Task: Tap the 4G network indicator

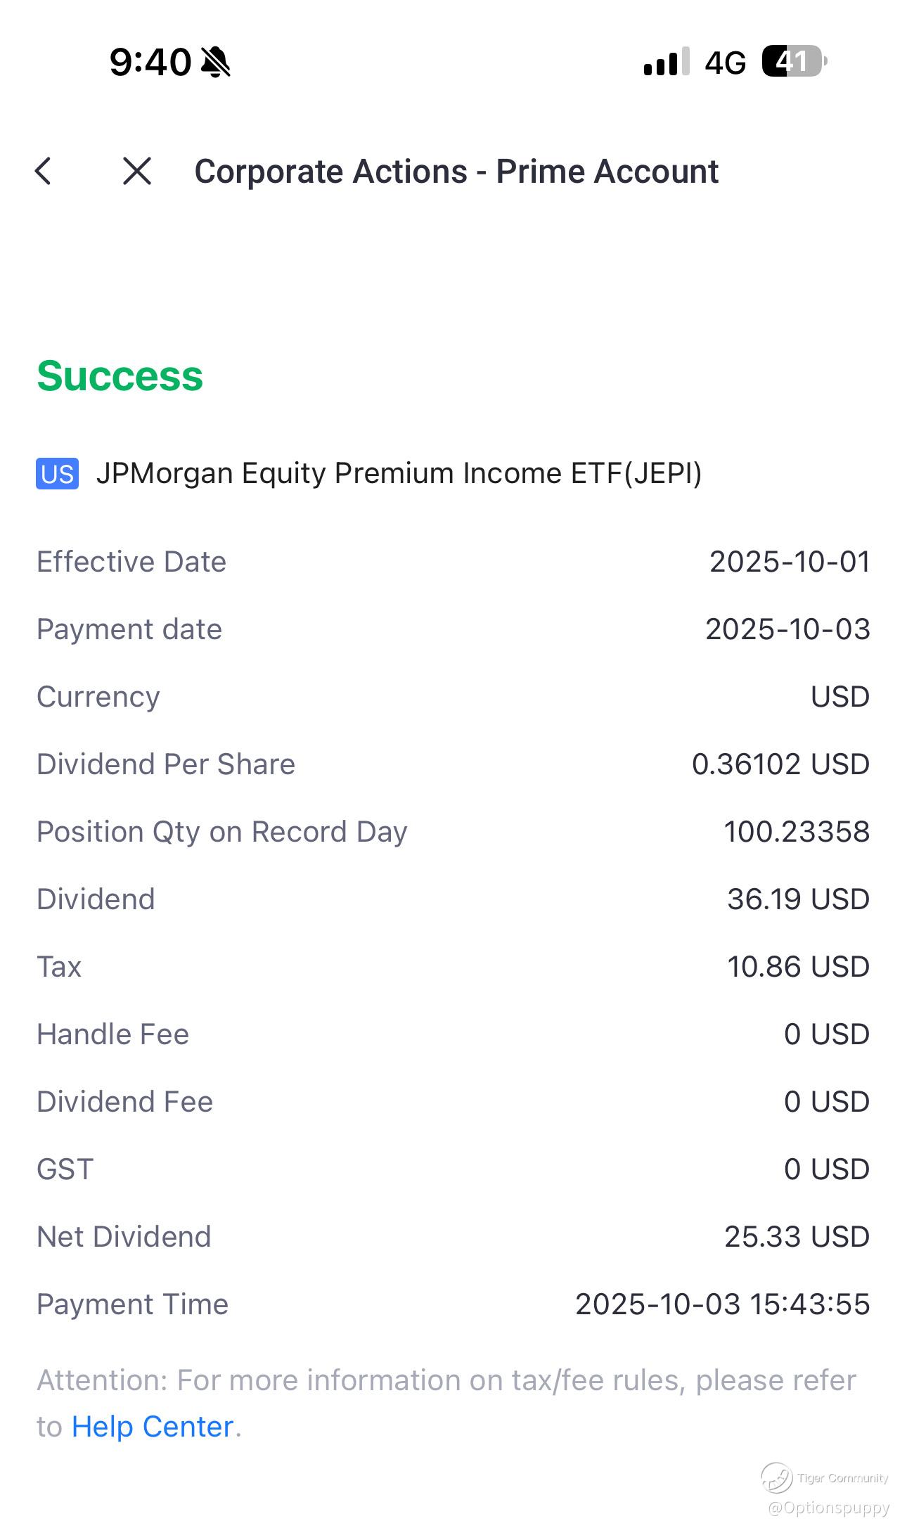Action: 725,63
